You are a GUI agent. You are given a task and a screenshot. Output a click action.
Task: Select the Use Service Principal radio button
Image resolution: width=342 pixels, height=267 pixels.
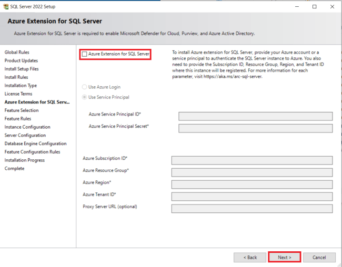click(84, 97)
